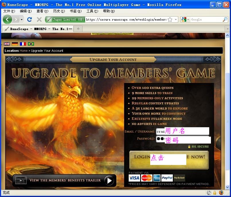Click the status bar sync arrows icon
231x197 pixels.
[x=209, y=193]
